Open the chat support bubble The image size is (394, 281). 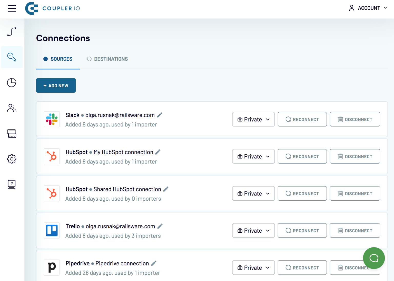point(374,258)
